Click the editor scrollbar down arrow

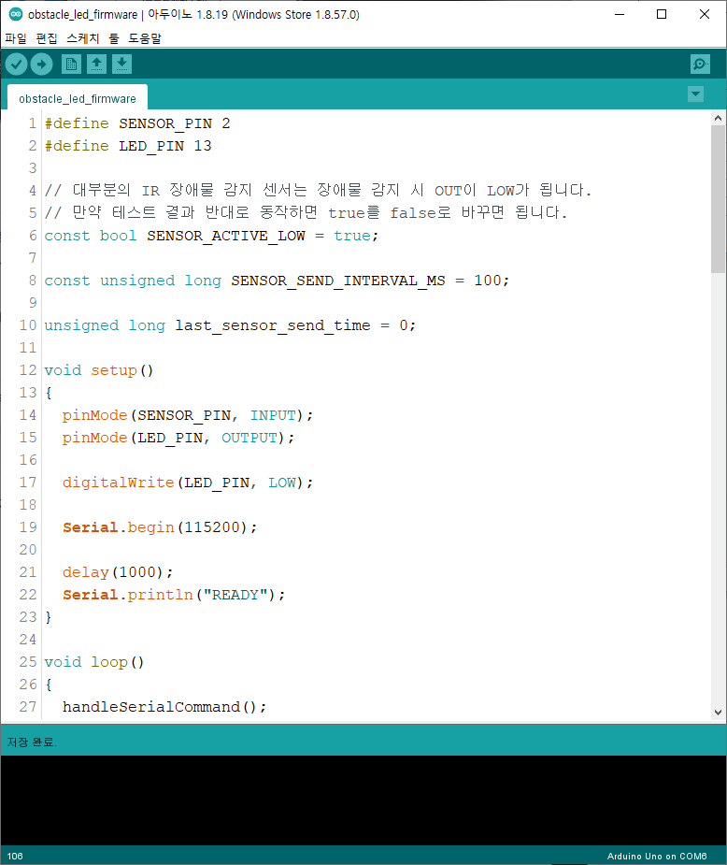[x=718, y=713]
